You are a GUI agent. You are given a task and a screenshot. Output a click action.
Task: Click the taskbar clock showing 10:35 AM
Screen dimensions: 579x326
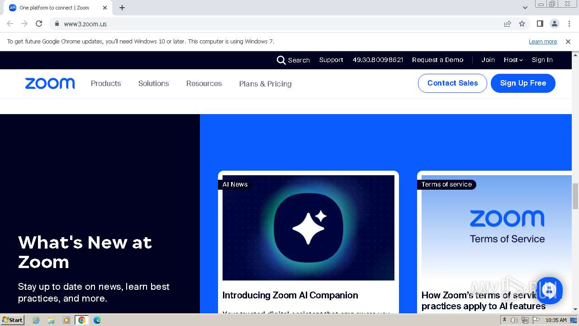click(x=556, y=320)
